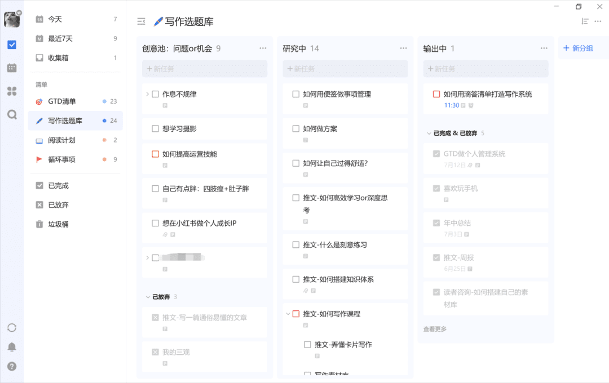Click the note icon under 年中总结 date
The height and width of the screenshot is (383, 609).
click(x=466, y=234)
